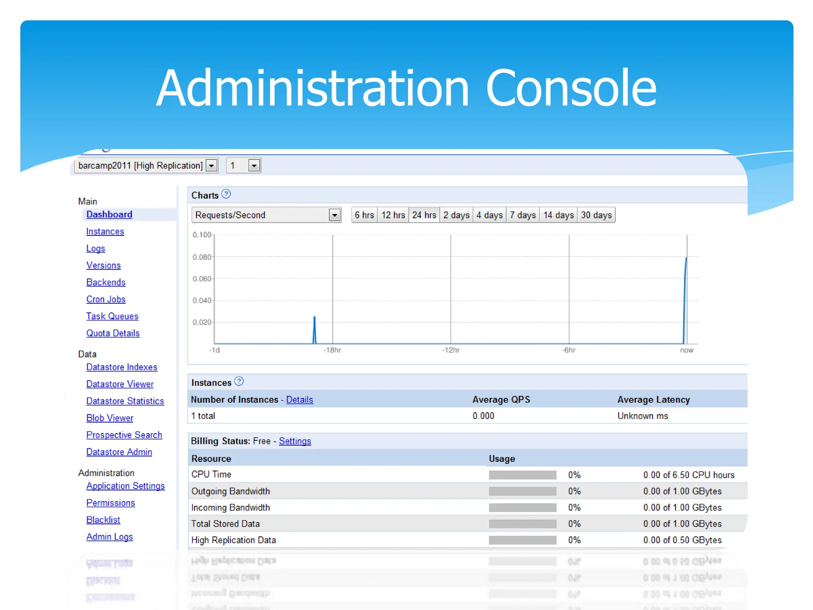Click the '1 total' instances value

(203, 416)
